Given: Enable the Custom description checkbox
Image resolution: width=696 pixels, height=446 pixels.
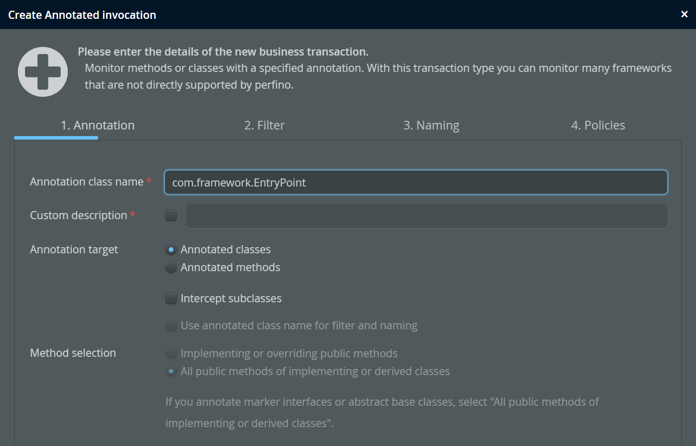Looking at the screenshot, I should [x=171, y=216].
